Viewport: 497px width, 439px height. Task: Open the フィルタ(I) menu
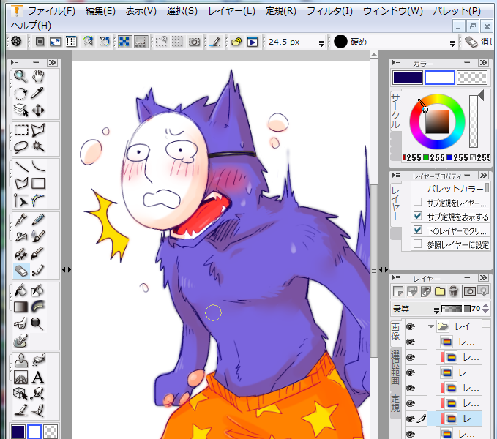[x=329, y=11]
